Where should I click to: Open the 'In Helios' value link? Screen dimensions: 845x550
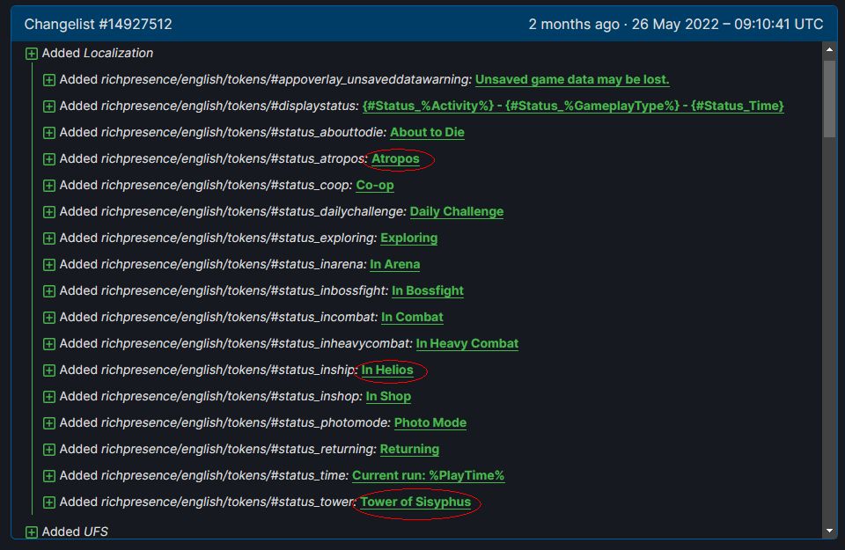387,370
